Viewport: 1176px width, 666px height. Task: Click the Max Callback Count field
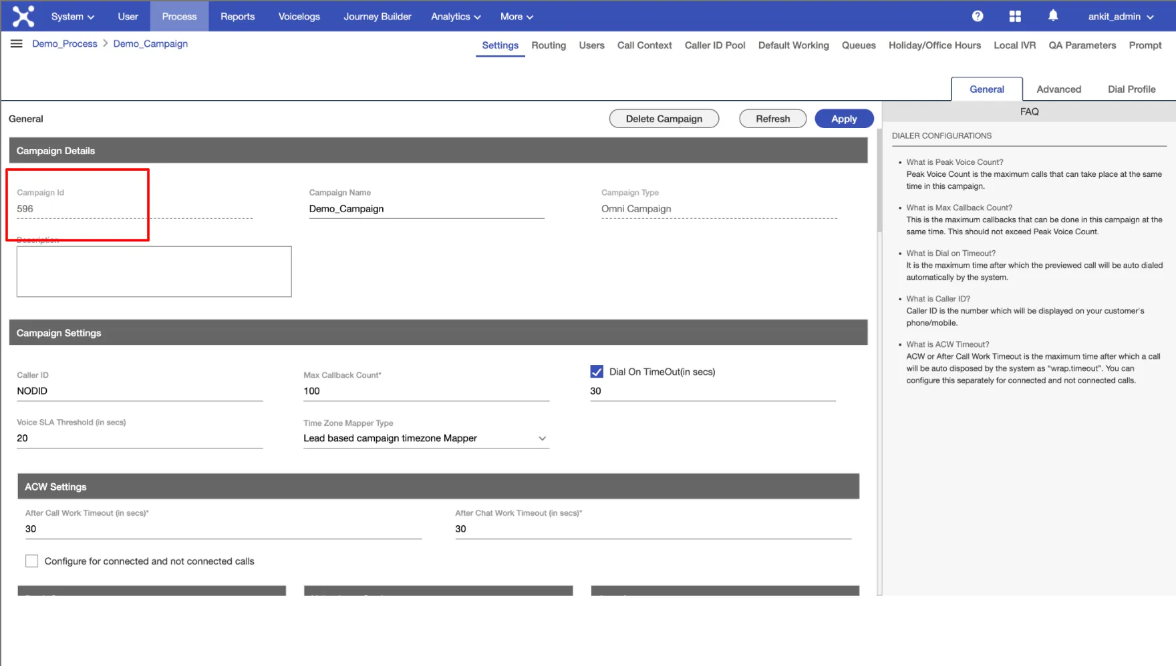tap(426, 391)
